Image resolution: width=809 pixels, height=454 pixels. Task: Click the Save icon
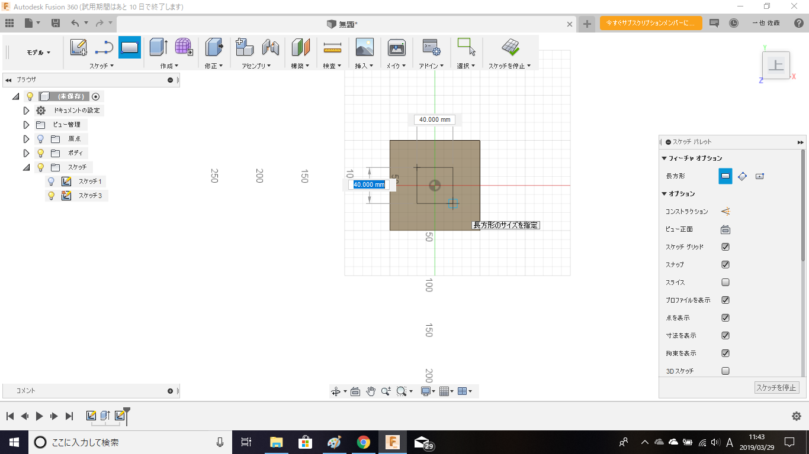point(56,23)
